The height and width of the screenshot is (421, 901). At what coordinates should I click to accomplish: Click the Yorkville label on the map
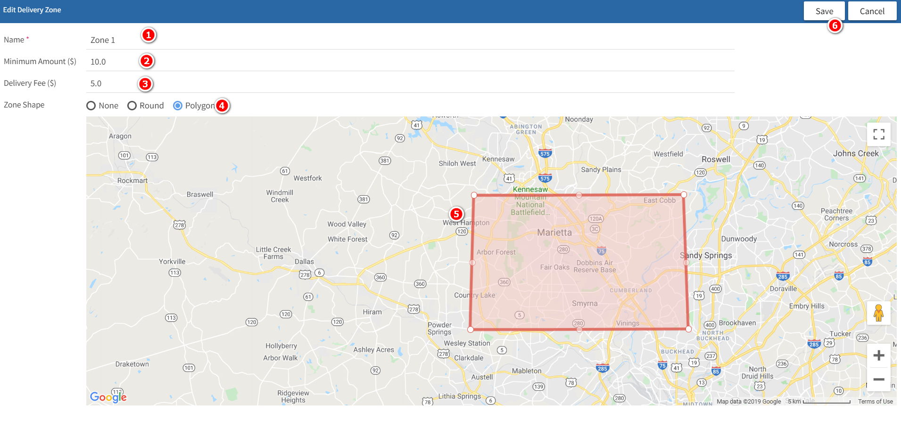coord(172,262)
